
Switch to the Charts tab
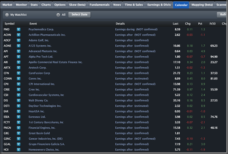coord(46,5)
